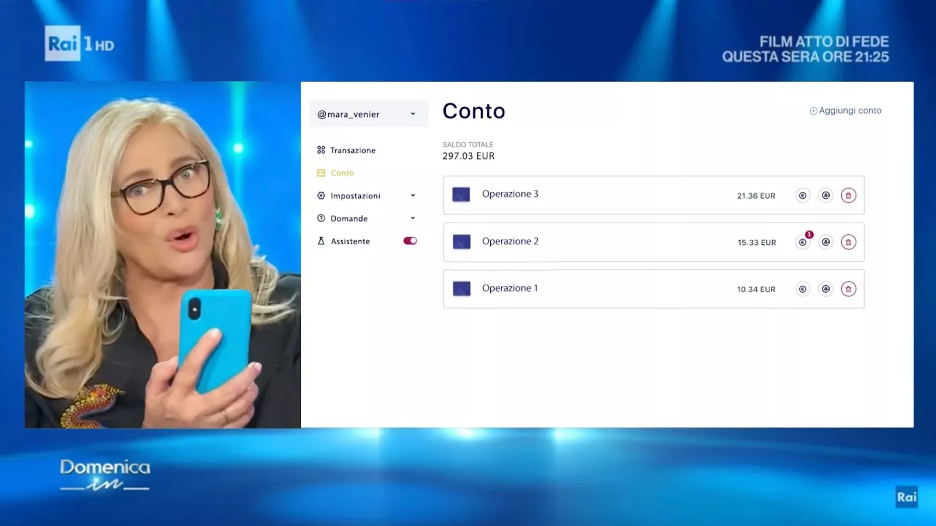
Task: Click the Rai 1 HD channel logo
Action: pos(80,44)
